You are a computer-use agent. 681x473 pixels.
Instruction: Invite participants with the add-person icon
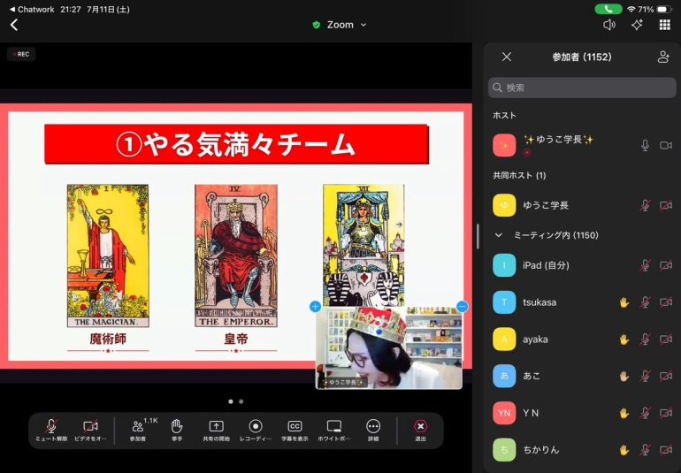coord(663,57)
